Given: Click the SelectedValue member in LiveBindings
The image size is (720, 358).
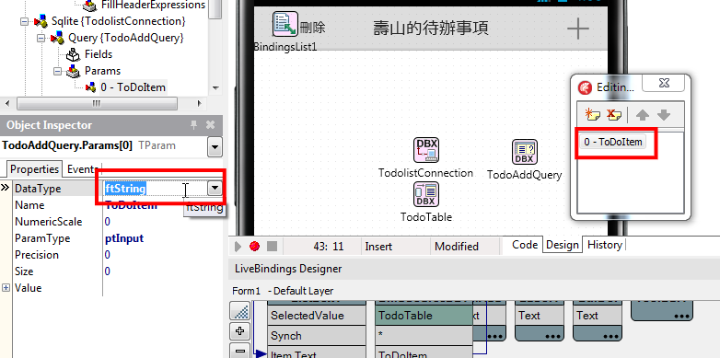Looking at the screenshot, I should pos(317,316).
